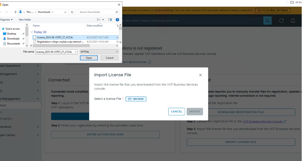Select license_2025-06-25T07_27_41Z.lic file row
The width and height of the screenshot is (302, 161).
click(x=75, y=37)
